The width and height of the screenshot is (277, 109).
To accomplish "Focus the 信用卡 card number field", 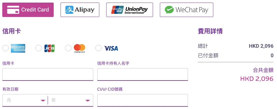I will click(x=48, y=74).
